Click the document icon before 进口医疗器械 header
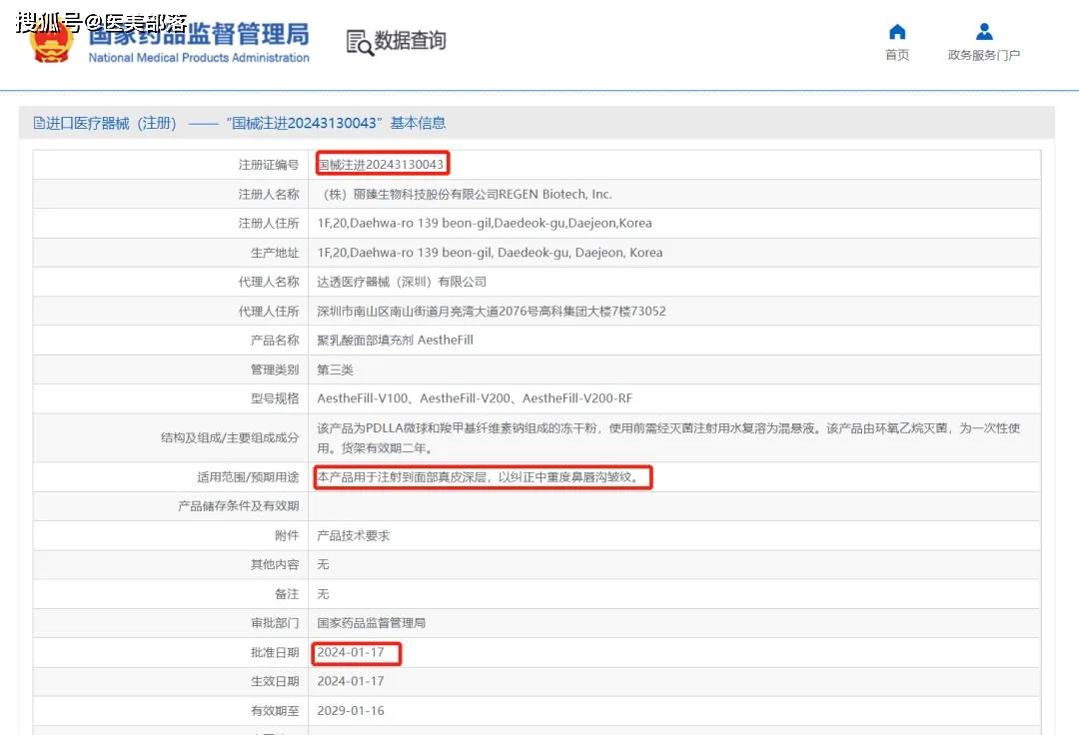This screenshot has width=1079, height=735. (x=39, y=123)
